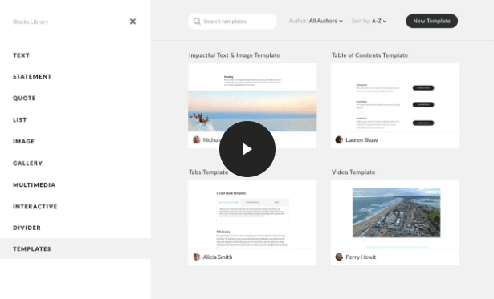This screenshot has width=494, height=299.
Task: Open the Table of Contents Template thumbnail
Action: pyautogui.click(x=395, y=98)
